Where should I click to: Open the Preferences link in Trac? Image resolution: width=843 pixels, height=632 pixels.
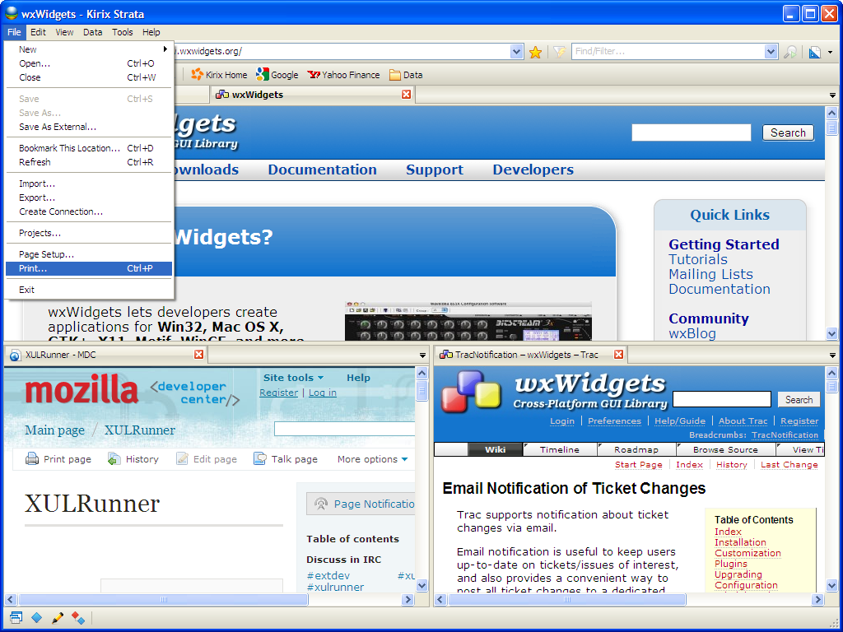pyautogui.click(x=614, y=421)
